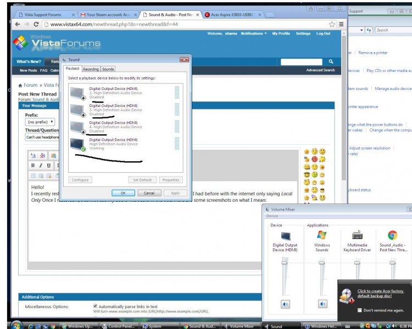Click Cancel in the Sound dialog
Screen dimensions: 412x329
[x=149, y=193]
